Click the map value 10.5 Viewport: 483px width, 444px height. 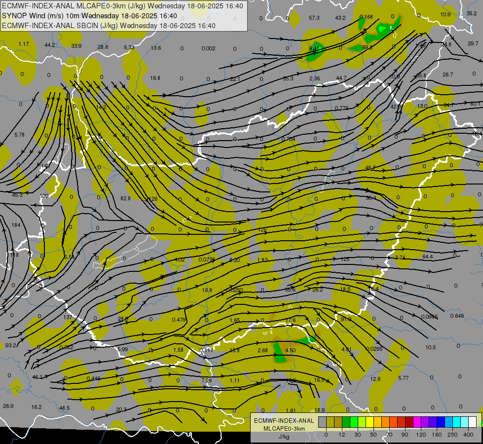click(431, 347)
